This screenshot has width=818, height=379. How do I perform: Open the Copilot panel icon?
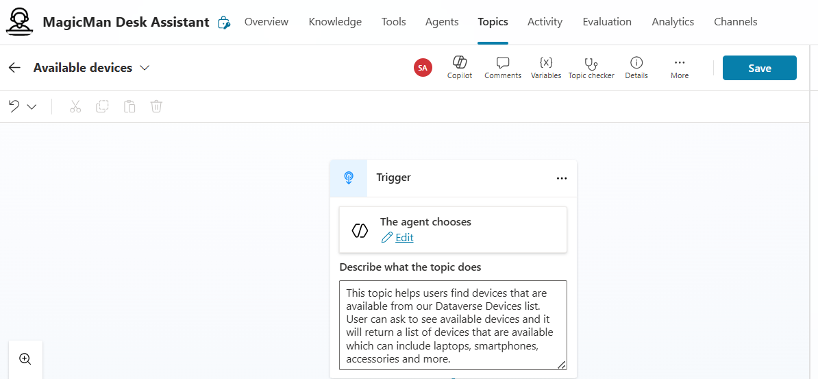460,68
